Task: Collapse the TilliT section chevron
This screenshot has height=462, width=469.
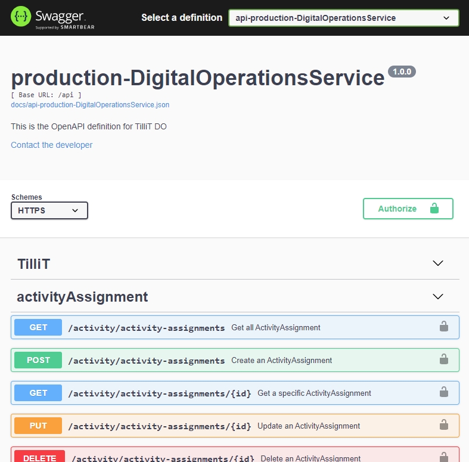Action: (x=438, y=263)
